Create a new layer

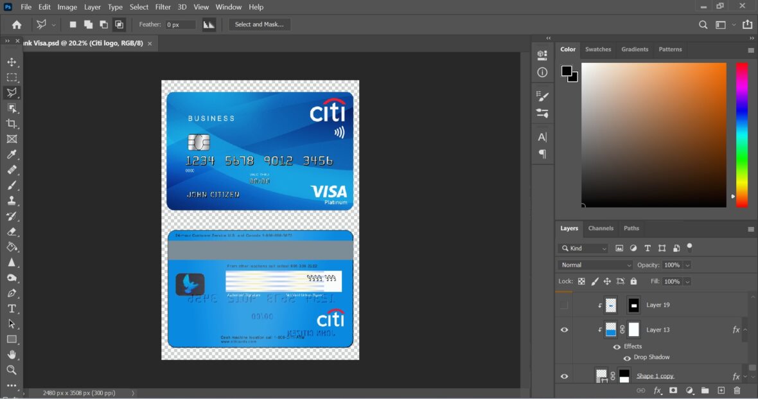click(x=721, y=390)
